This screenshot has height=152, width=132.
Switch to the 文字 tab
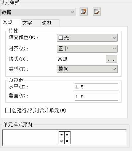click(x=27, y=23)
